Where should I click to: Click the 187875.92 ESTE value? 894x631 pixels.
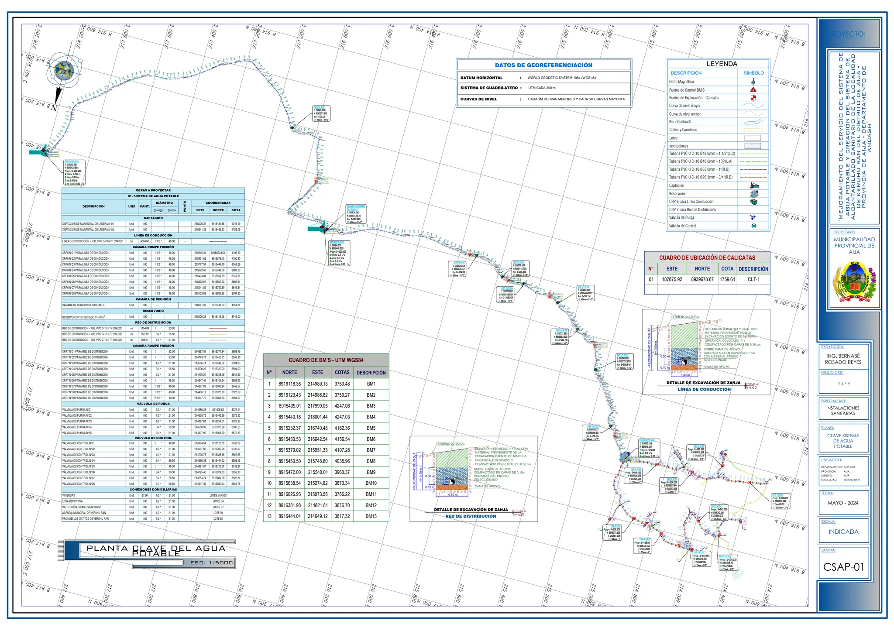click(672, 279)
